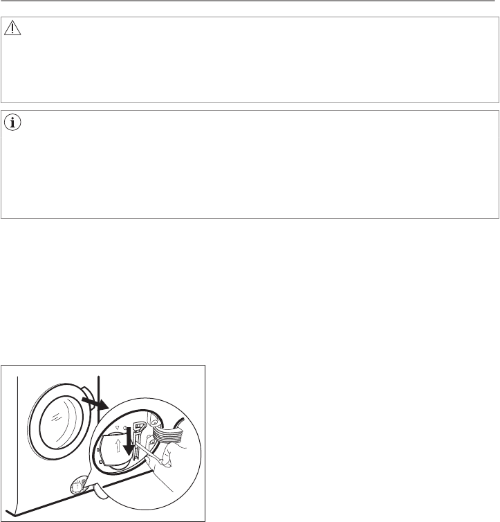Click the washing machine illustration frame
Image resolution: width=500 pixels, height=522 pixels.
[x=103, y=443]
